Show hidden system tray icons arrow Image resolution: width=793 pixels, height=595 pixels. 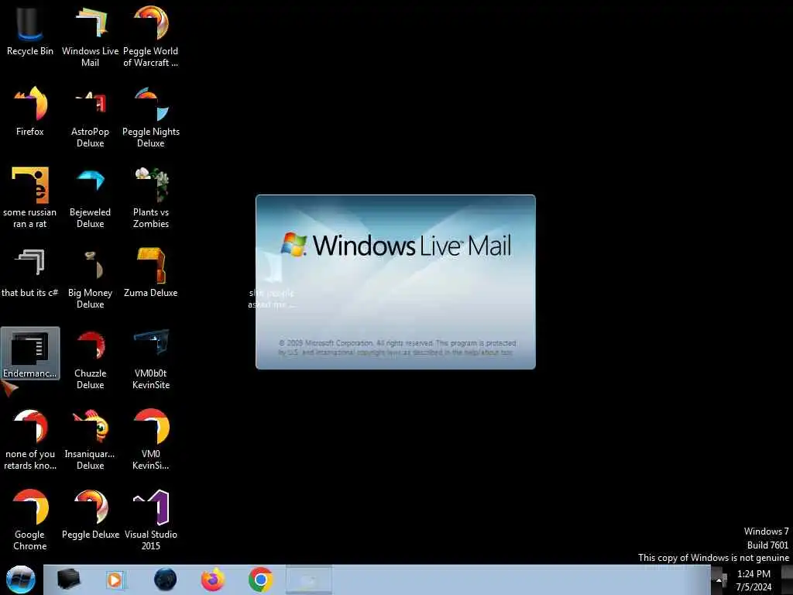(719, 580)
